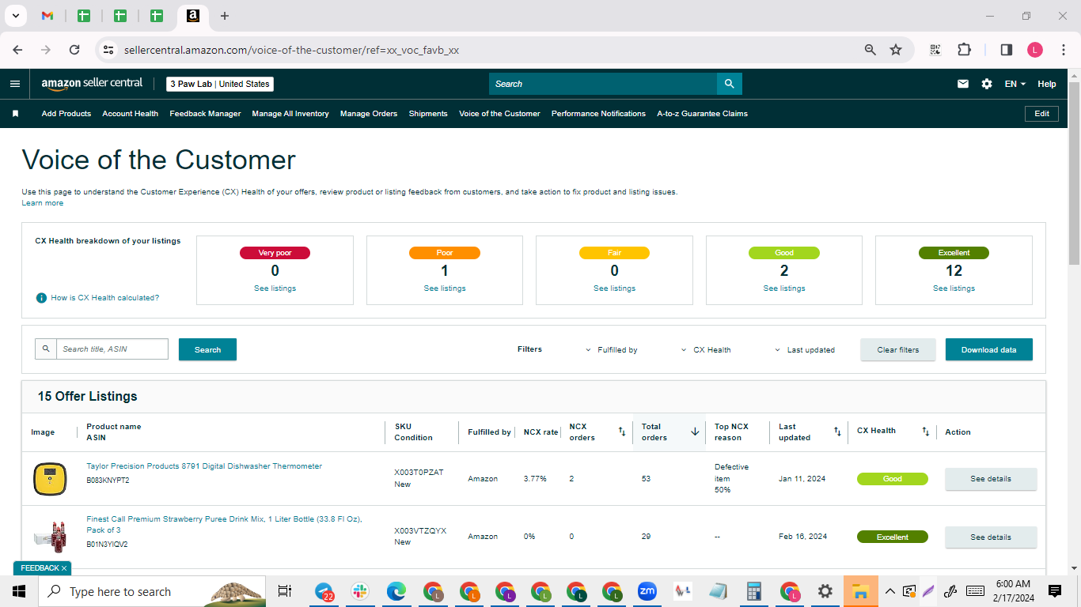The height and width of the screenshot is (607, 1081).
Task: Open Microsoft Edge from the taskbar
Action: (x=396, y=591)
